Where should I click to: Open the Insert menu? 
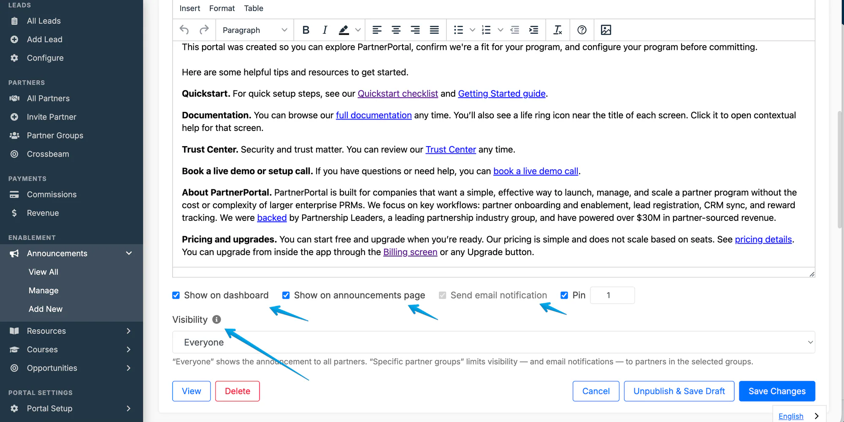click(190, 8)
